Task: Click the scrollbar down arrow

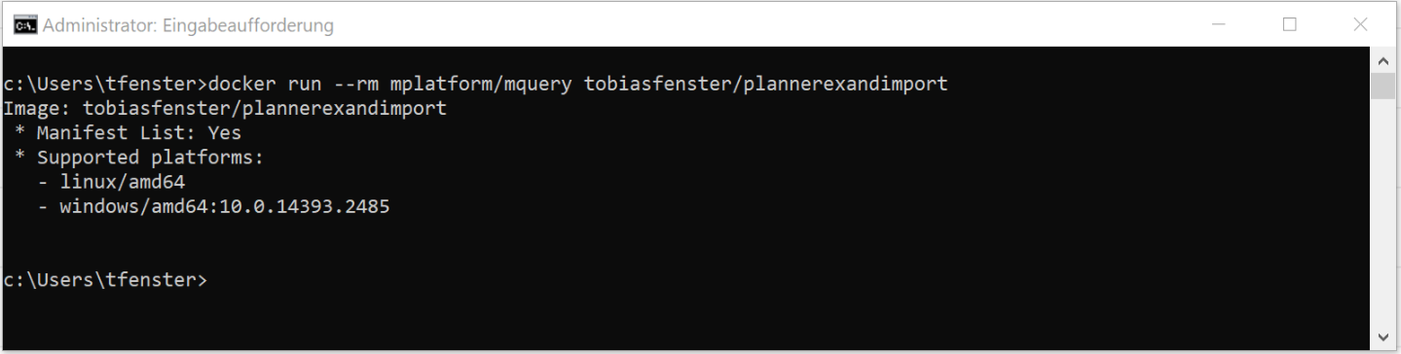Action: point(1383,337)
